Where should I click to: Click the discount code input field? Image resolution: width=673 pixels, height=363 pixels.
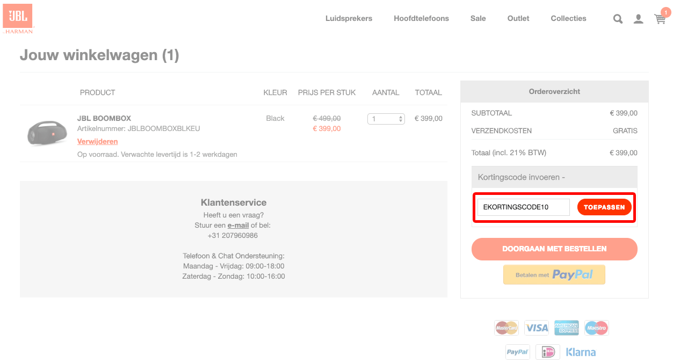coord(524,207)
